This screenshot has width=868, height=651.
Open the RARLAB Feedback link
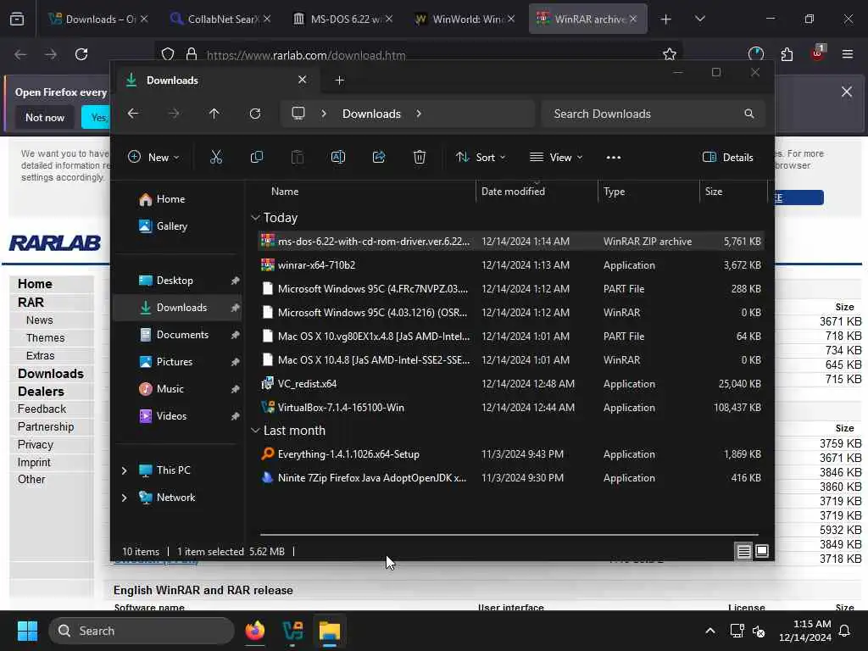tap(42, 409)
